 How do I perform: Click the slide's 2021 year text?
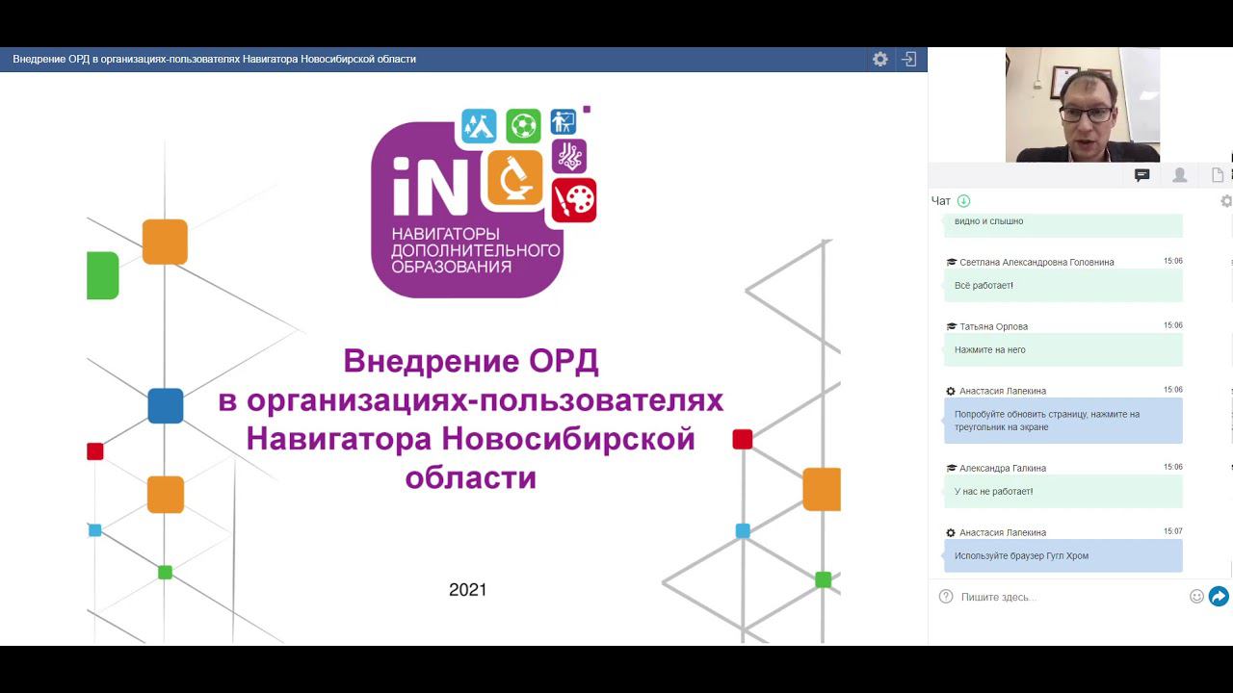468,589
